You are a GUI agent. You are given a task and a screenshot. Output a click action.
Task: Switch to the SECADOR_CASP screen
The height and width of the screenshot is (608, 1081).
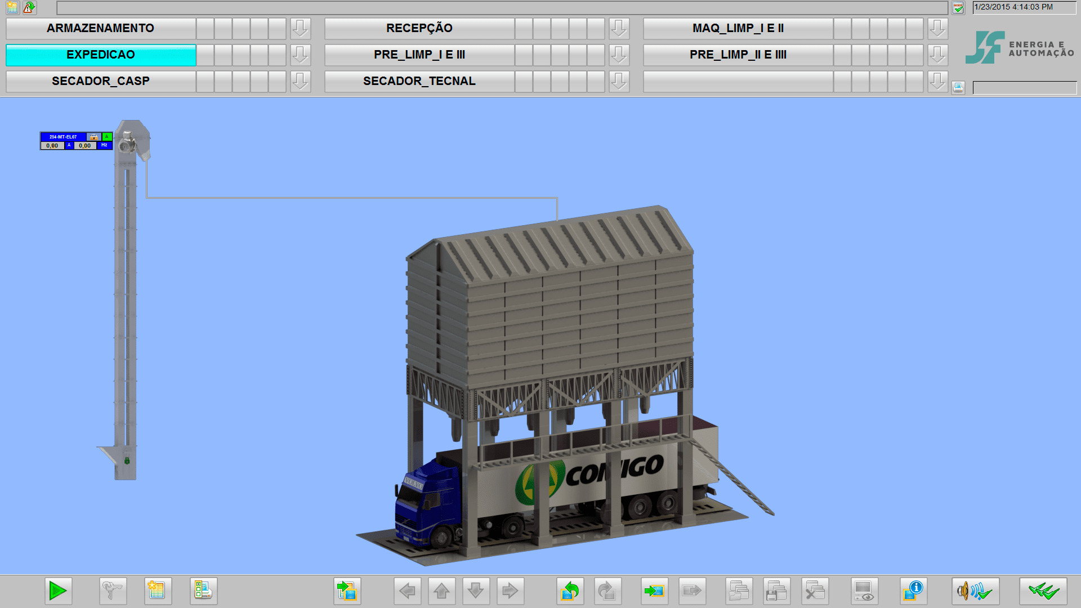click(x=101, y=81)
